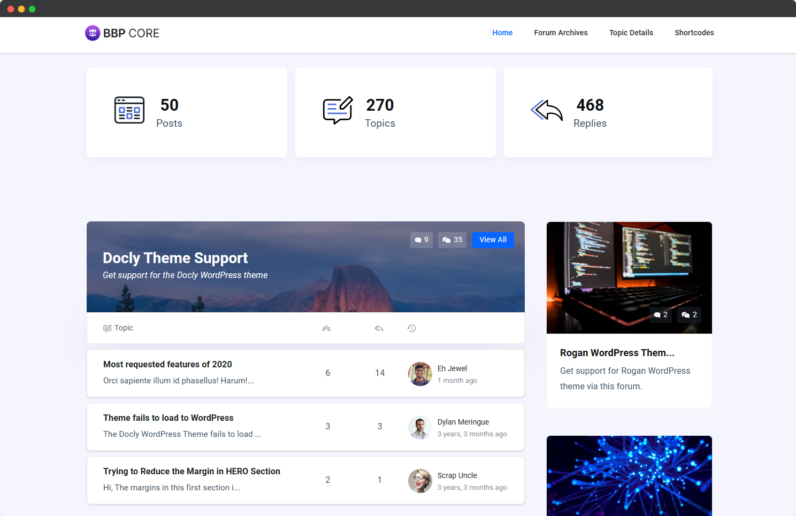Click the Replies curved arrow icon
Screen dimensions: 796x516
[x=546, y=111]
